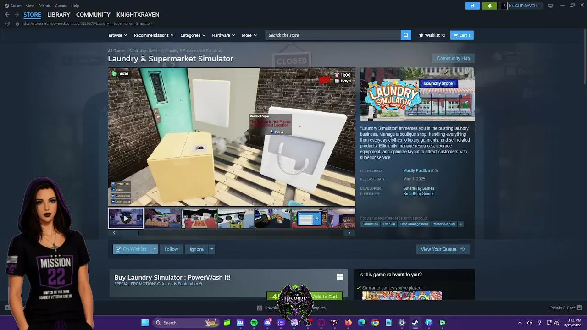Open the Mostly Positive reviews link
The width and height of the screenshot is (587, 330).
(x=416, y=171)
